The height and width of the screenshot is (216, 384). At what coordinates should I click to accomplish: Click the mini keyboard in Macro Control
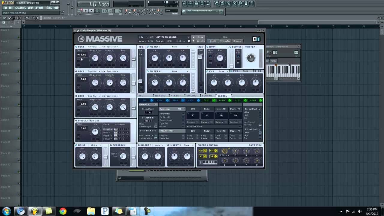click(210, 162)
